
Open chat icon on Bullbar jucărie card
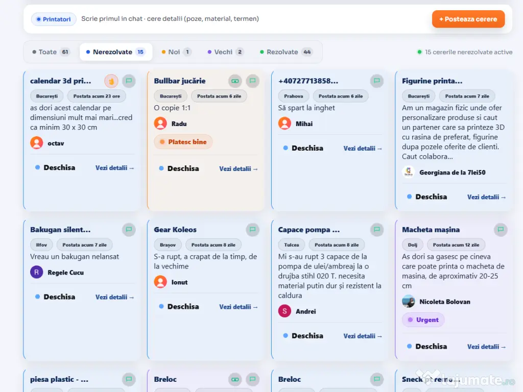[253, 81]
